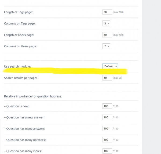Click the Question has many answers field
The height and width of the screenshot is (154, 161).
[107, 128]
